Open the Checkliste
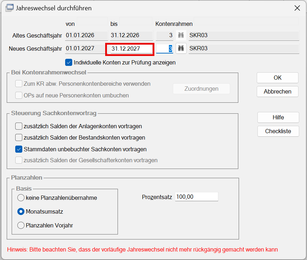Viewport: 307px width, 260px height. (x=278, y=131)
